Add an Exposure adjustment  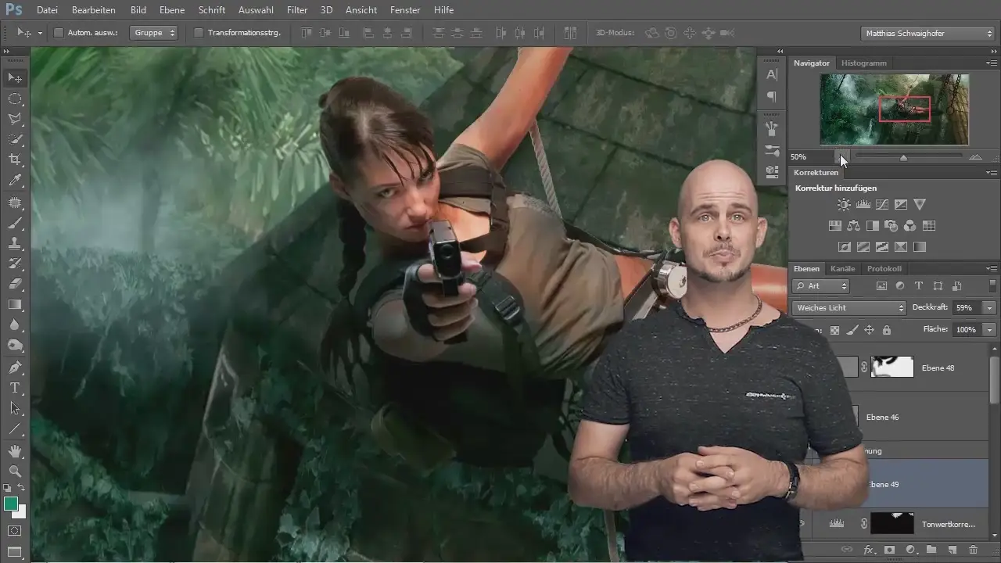click(x=901, y=205)
